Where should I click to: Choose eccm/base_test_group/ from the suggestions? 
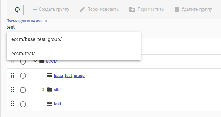74,39
